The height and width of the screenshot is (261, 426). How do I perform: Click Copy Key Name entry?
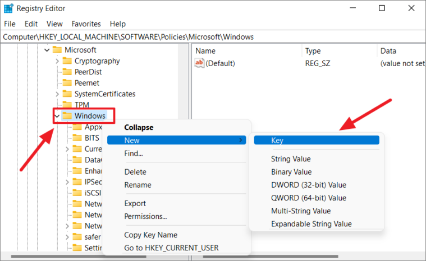click(151, 235)
